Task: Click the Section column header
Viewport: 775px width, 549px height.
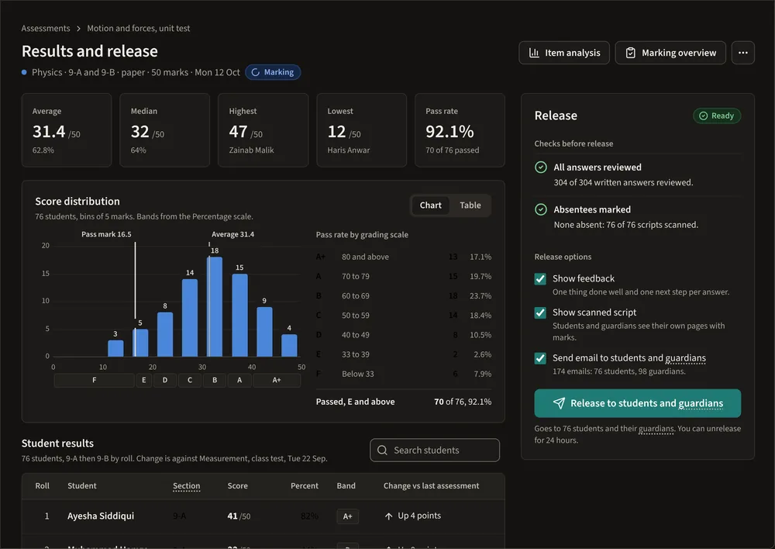Action: click(186, 486)
